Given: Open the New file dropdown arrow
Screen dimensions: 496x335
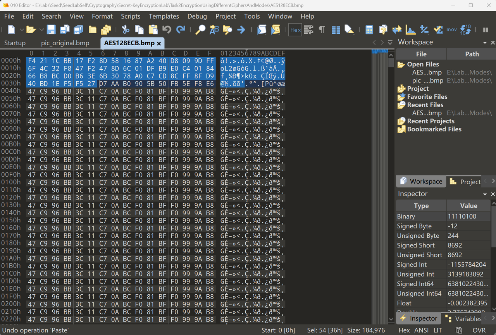Looking at the screenshot, I should point(22,30).
